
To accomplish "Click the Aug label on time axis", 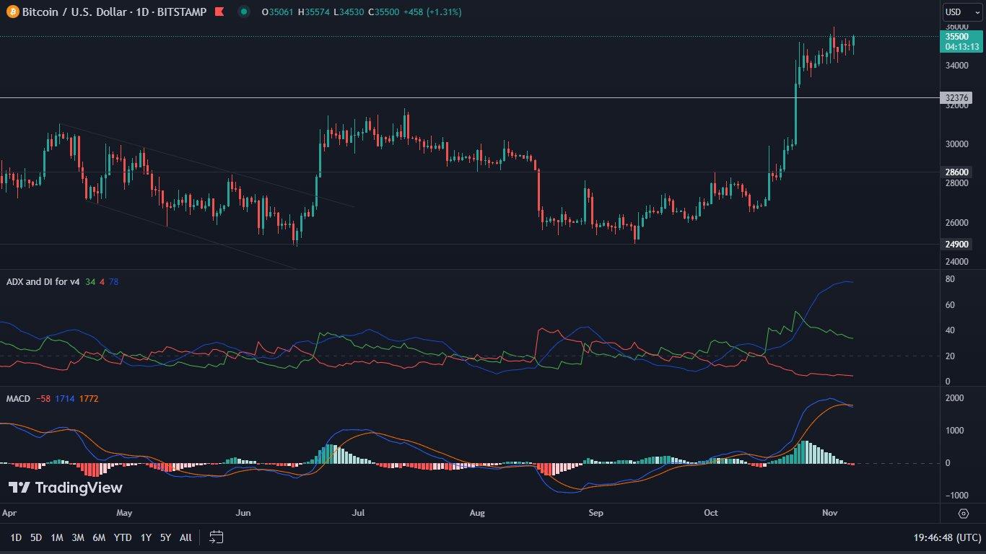I will click(477, 514).
